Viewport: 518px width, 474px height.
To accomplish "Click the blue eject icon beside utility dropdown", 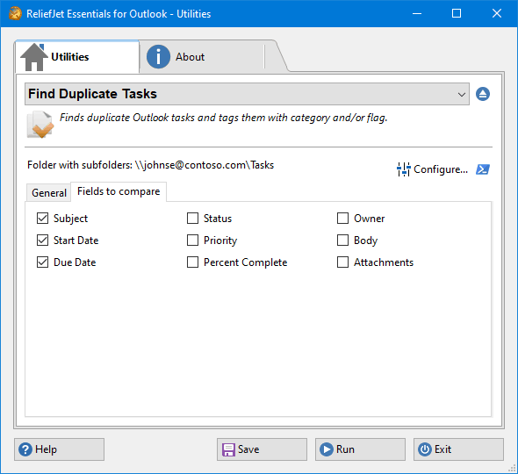I will click(x=483, y=94).
